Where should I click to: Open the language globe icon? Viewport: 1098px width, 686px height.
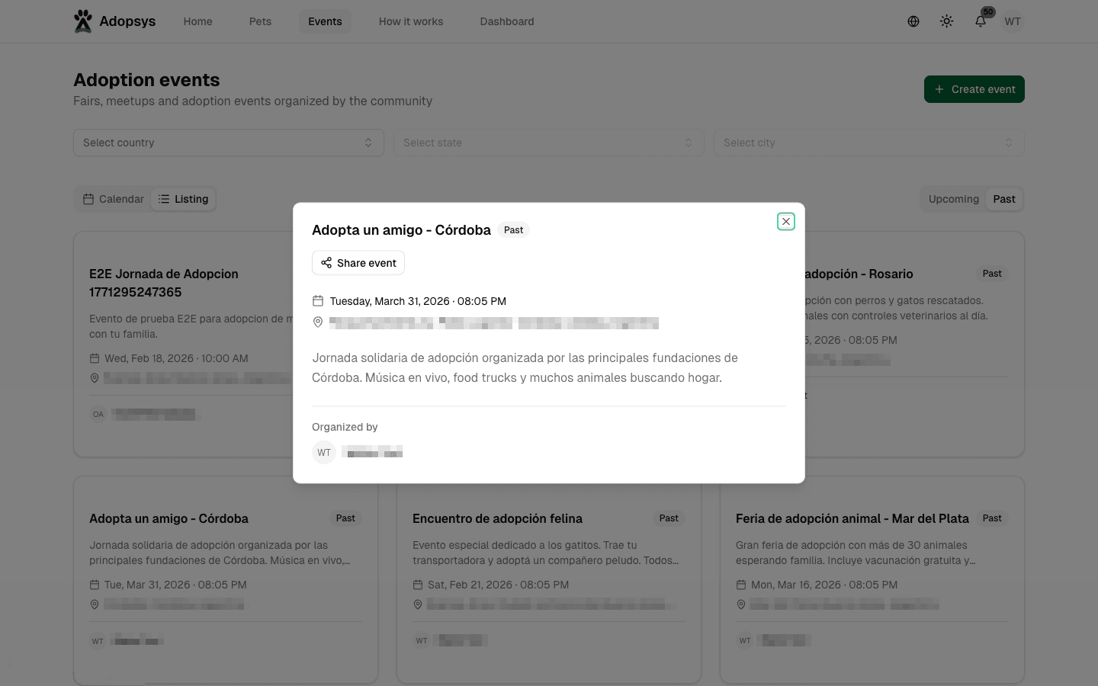(913, 21)
